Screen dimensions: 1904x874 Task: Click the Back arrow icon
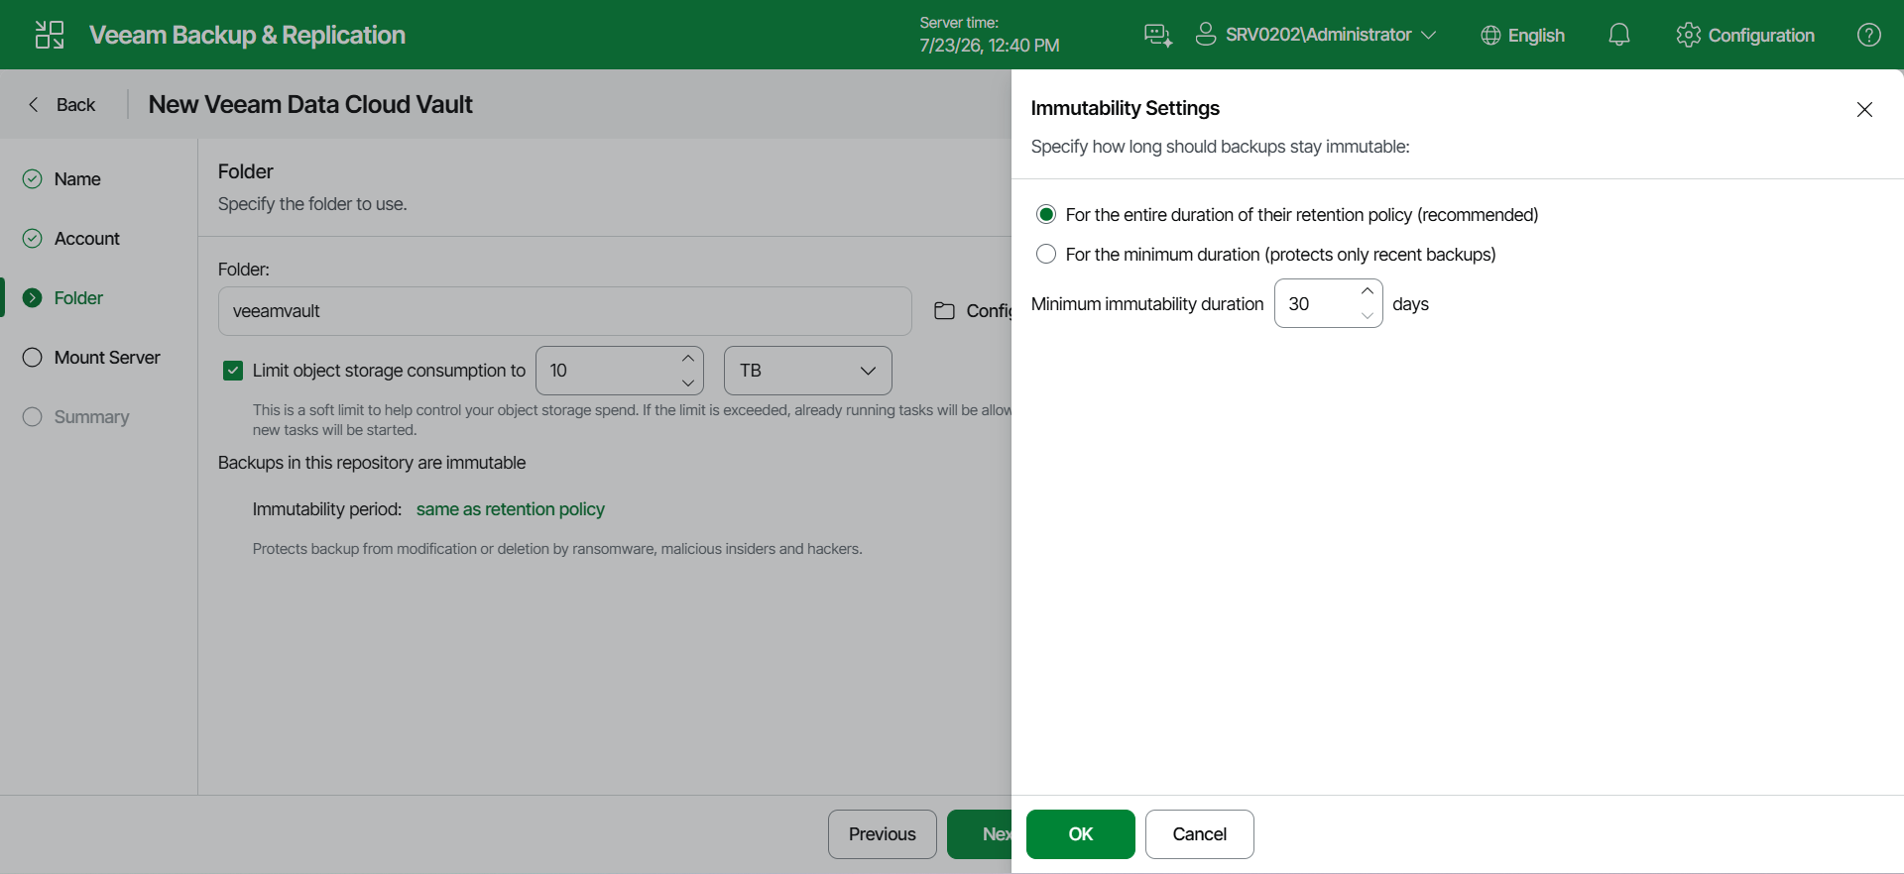click(34, 105)
